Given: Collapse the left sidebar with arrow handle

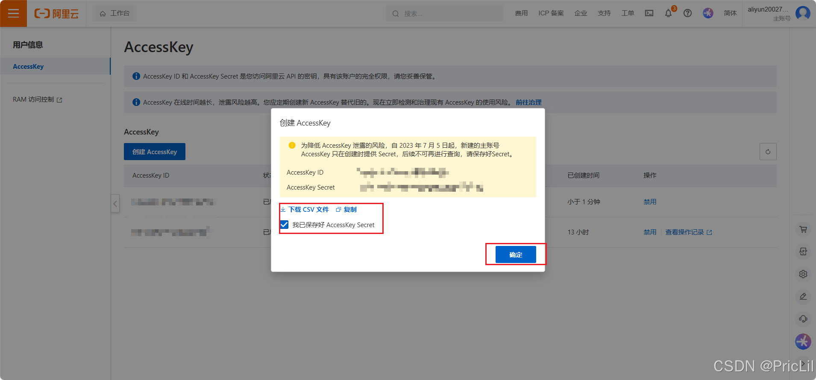Looking at the screenshot, I should pyautogui.click(x=115, y=204).
